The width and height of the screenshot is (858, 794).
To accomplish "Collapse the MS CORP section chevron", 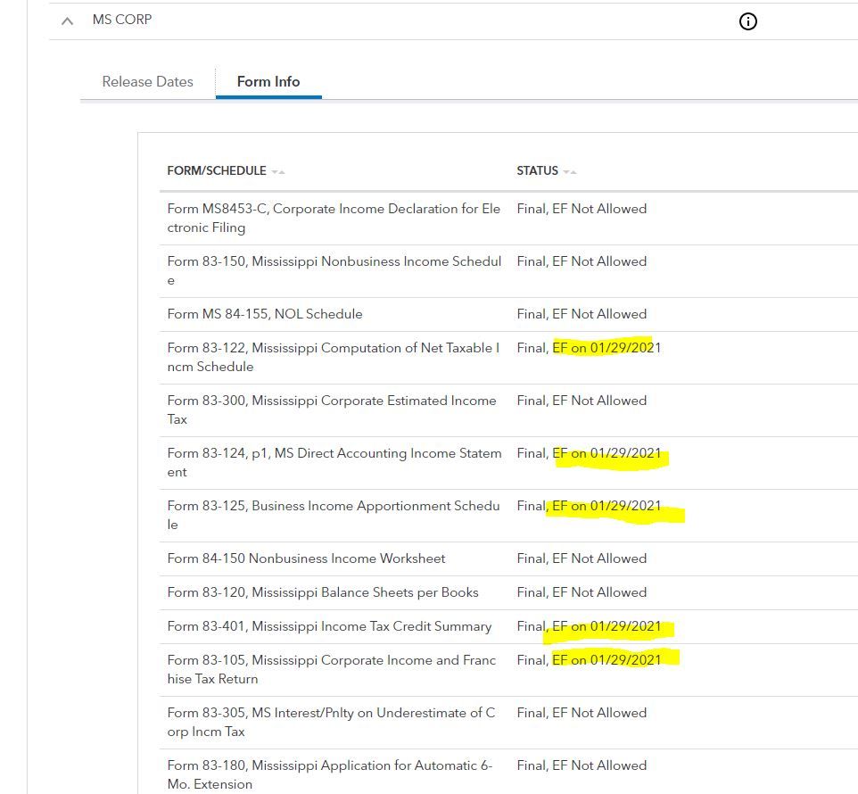I will (67, 21).
